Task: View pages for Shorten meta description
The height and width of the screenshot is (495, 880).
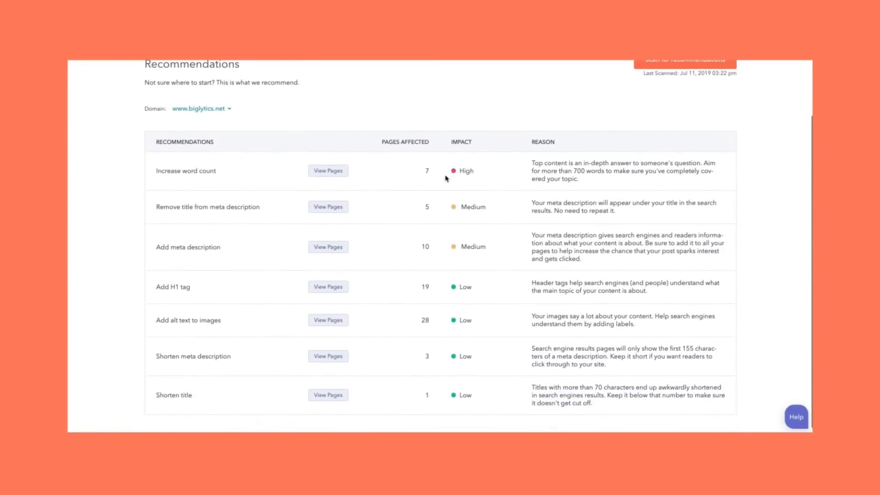Action: (328, 356)
